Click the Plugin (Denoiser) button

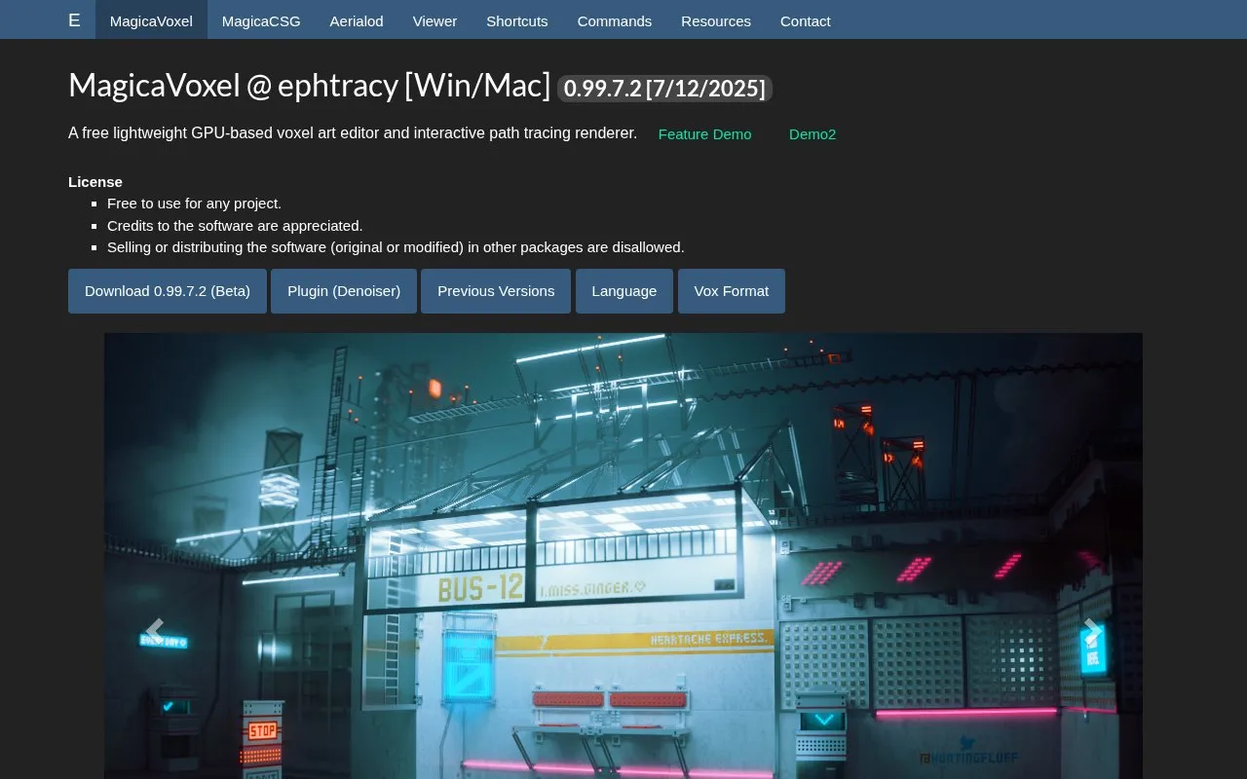pos(344,291)
